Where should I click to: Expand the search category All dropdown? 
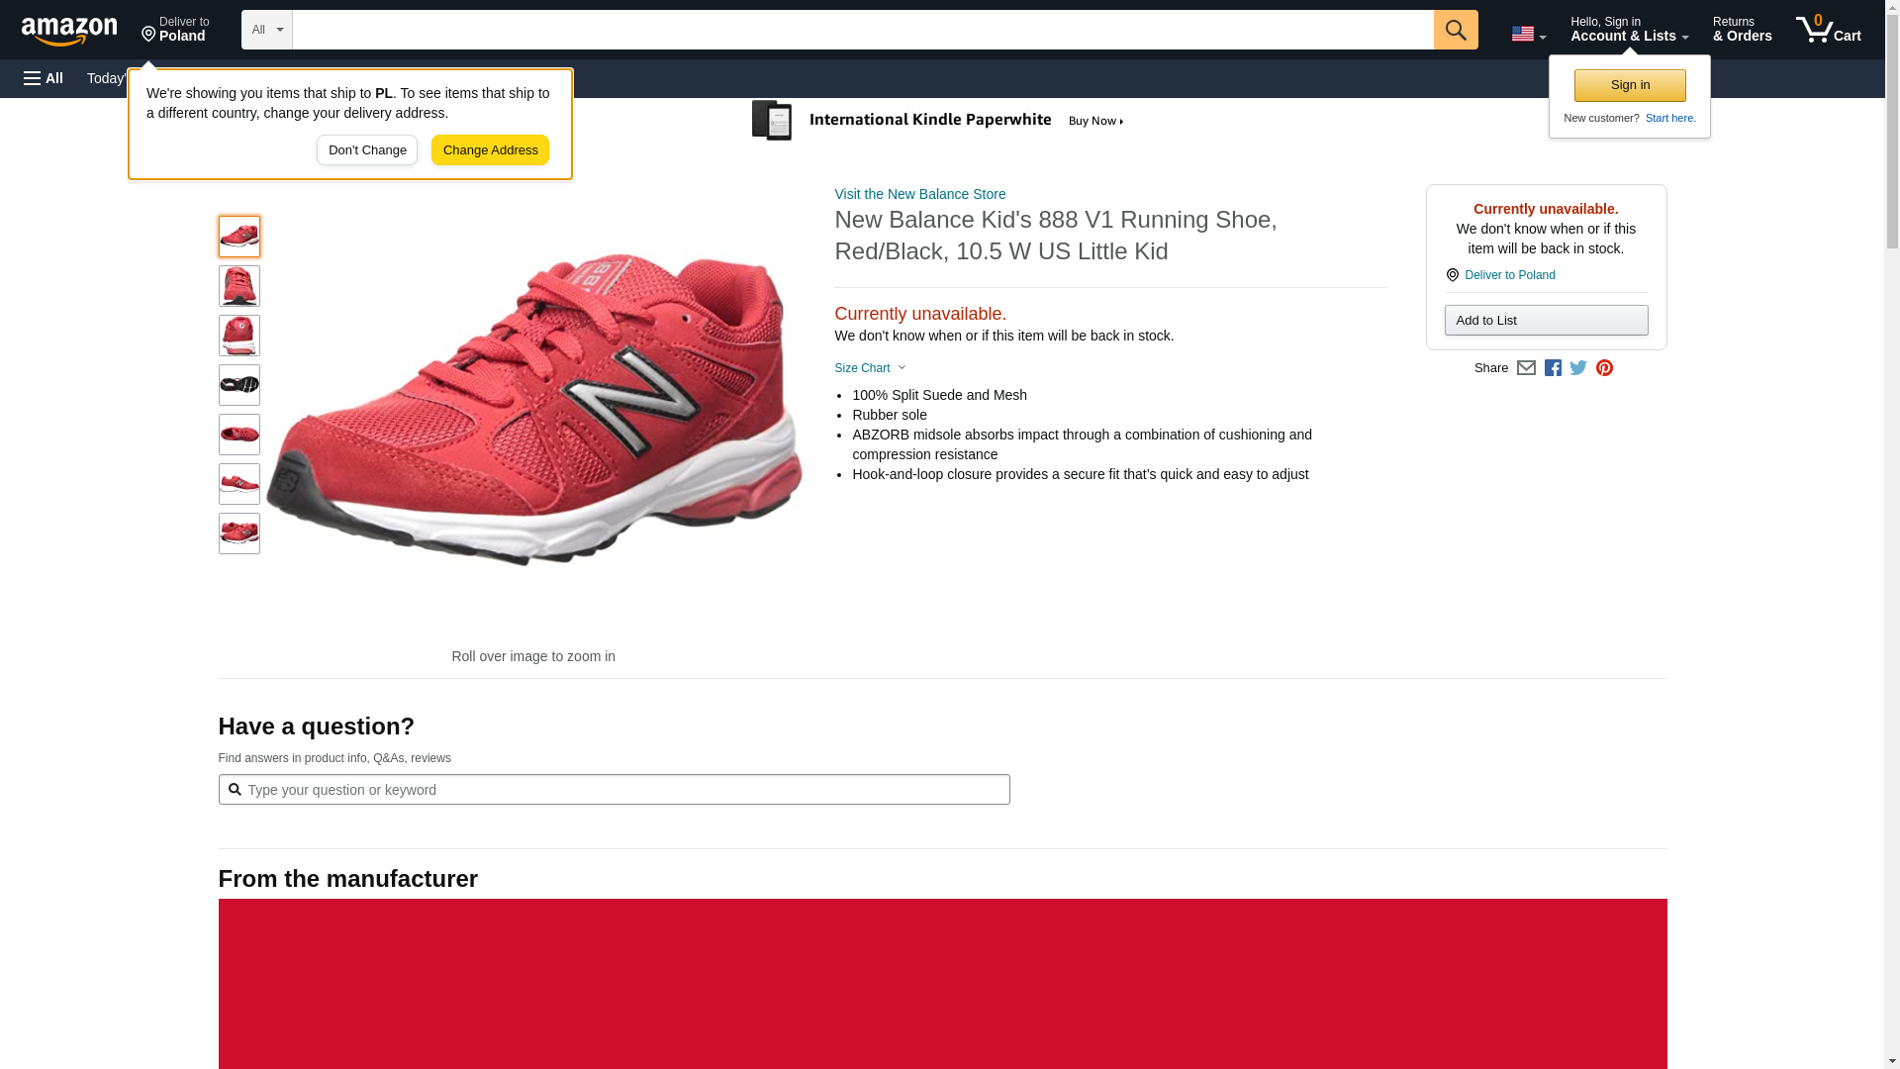pyautogui.click(x=266, y=30)
